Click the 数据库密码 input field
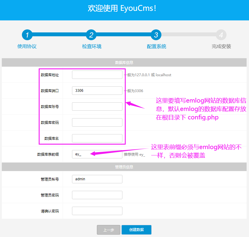249x237 pixels. click(97, 122)
